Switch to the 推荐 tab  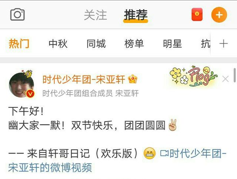coord(136,15)
